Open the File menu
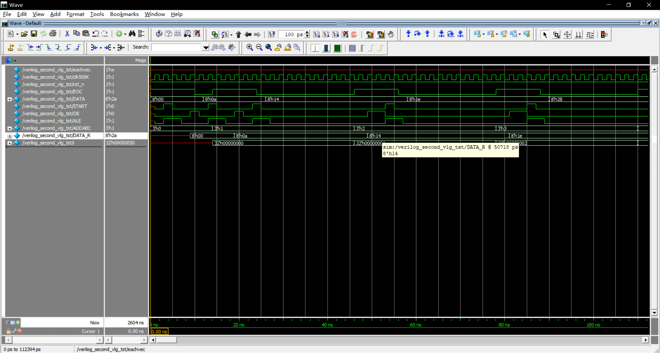 coord(7,14)
